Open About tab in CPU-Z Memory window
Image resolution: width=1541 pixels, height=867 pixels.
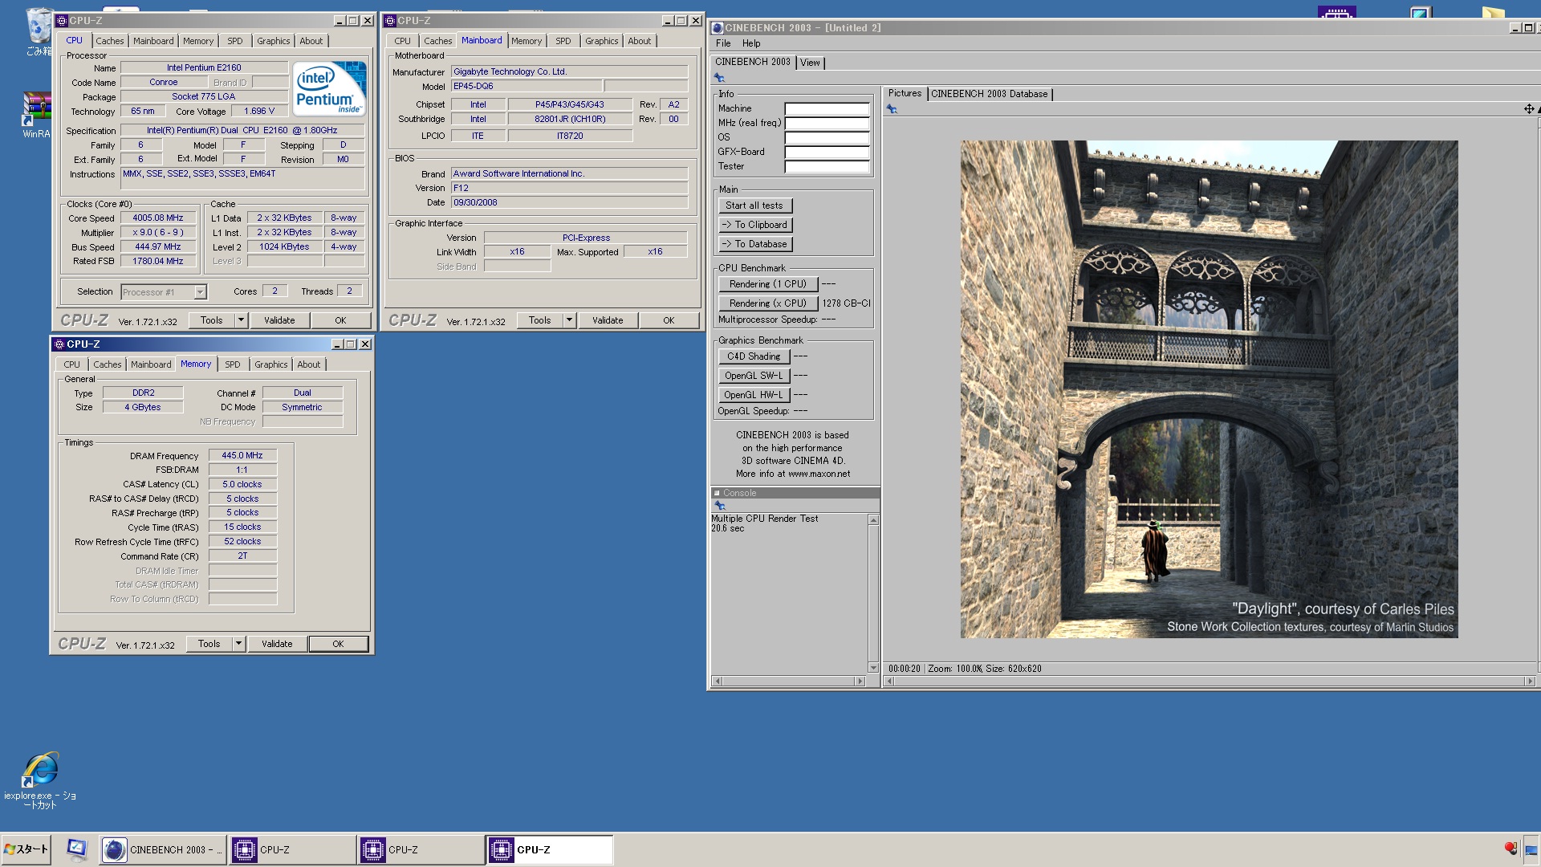pos(309,364)
